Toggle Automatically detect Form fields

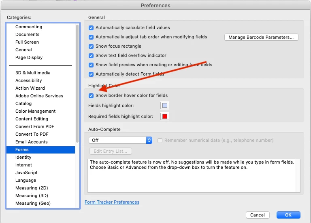[x=91, y=74]
